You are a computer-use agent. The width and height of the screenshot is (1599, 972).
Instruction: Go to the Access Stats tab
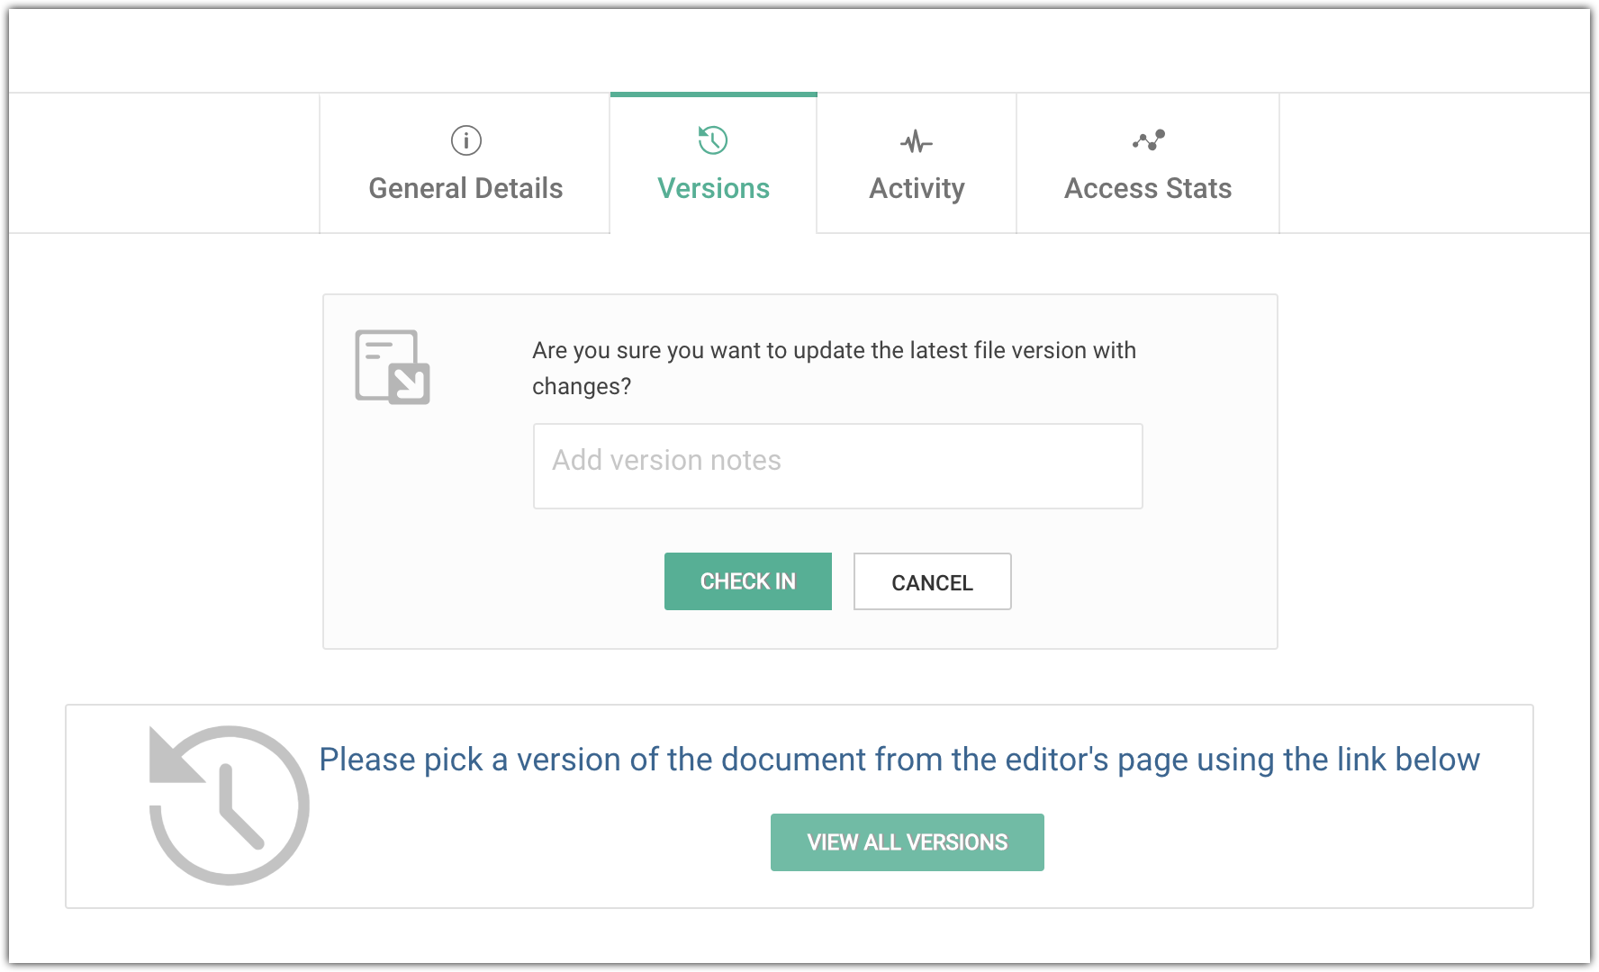(x=1148, y=188)
